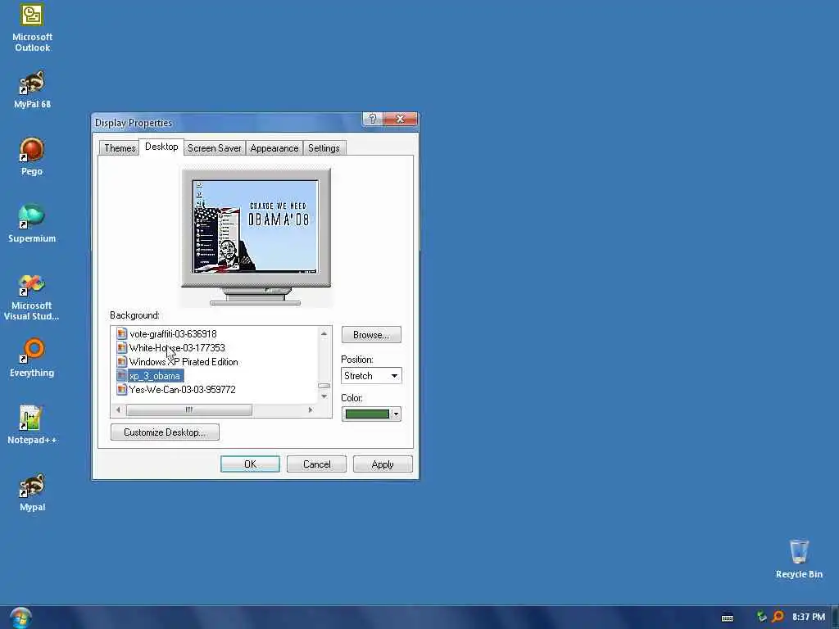This screenshot has height=629, width=839.
Task: Open the Recycle Bin icon
Action: click(x=799, y=559)
